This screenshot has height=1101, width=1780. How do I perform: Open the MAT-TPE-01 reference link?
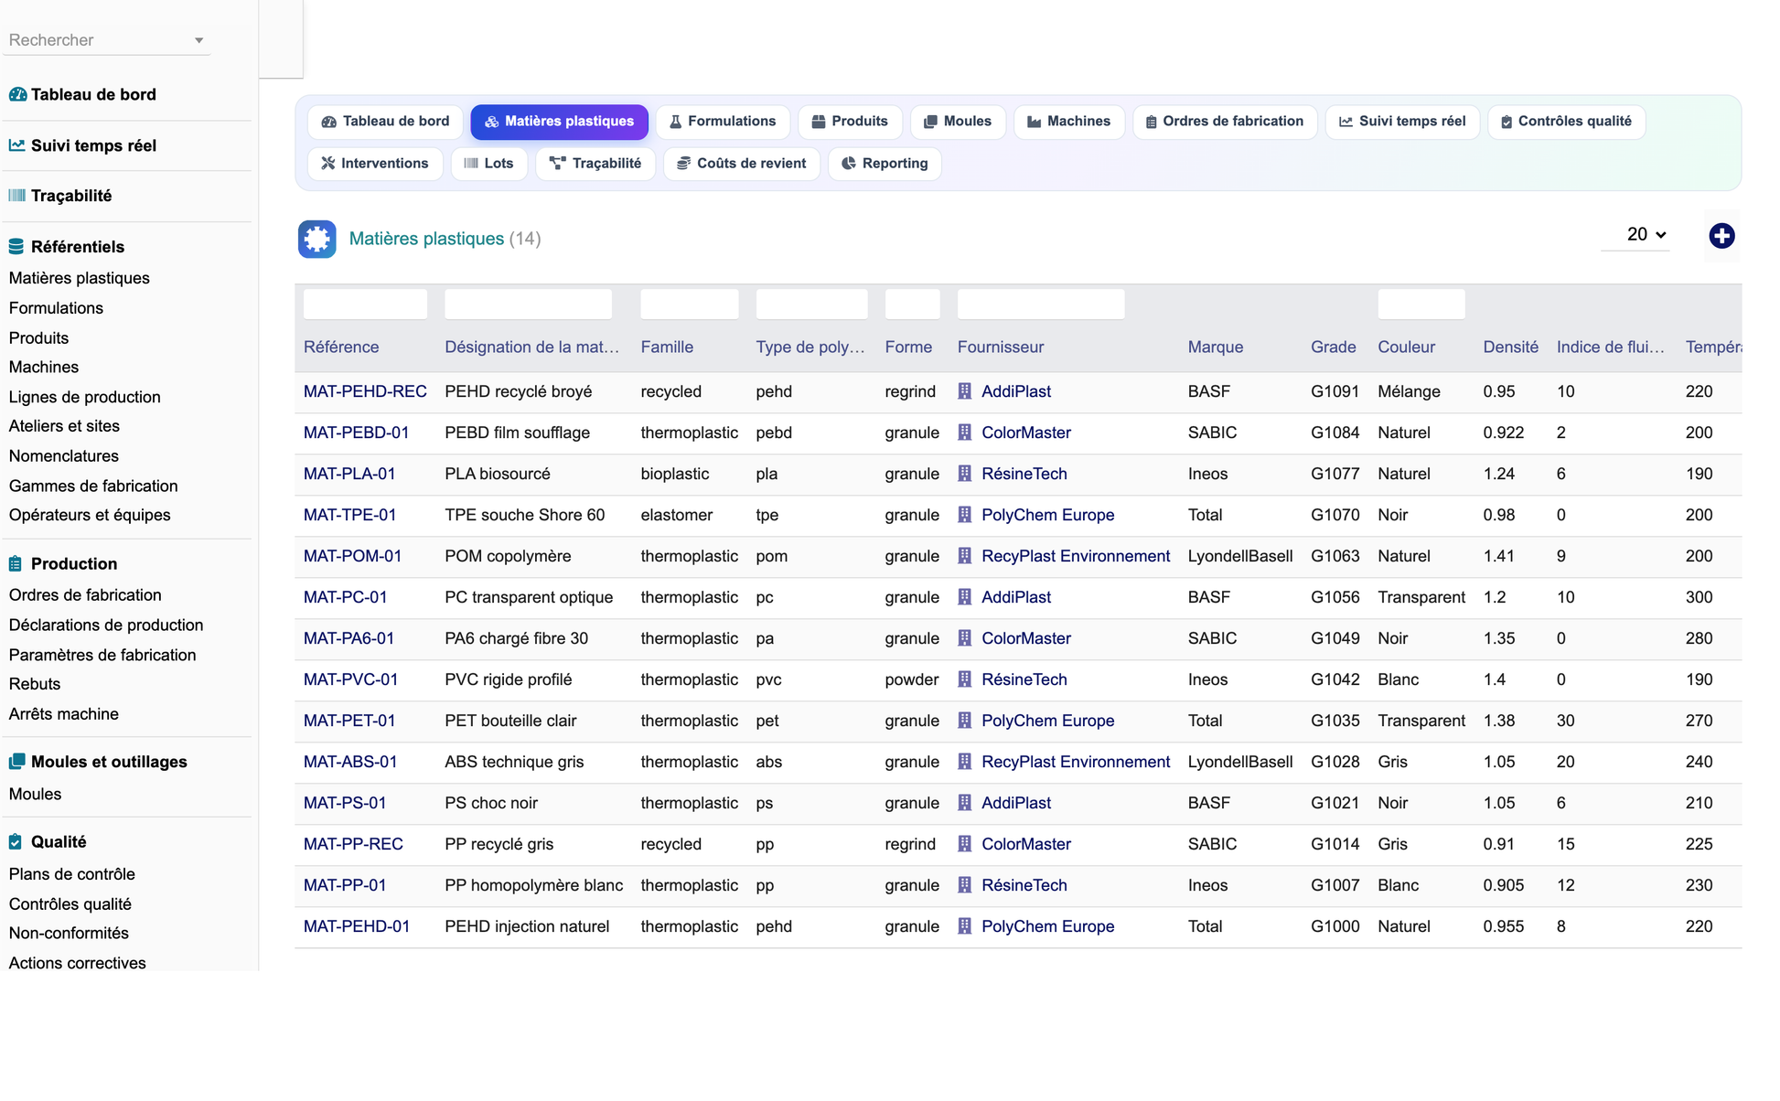349,515
